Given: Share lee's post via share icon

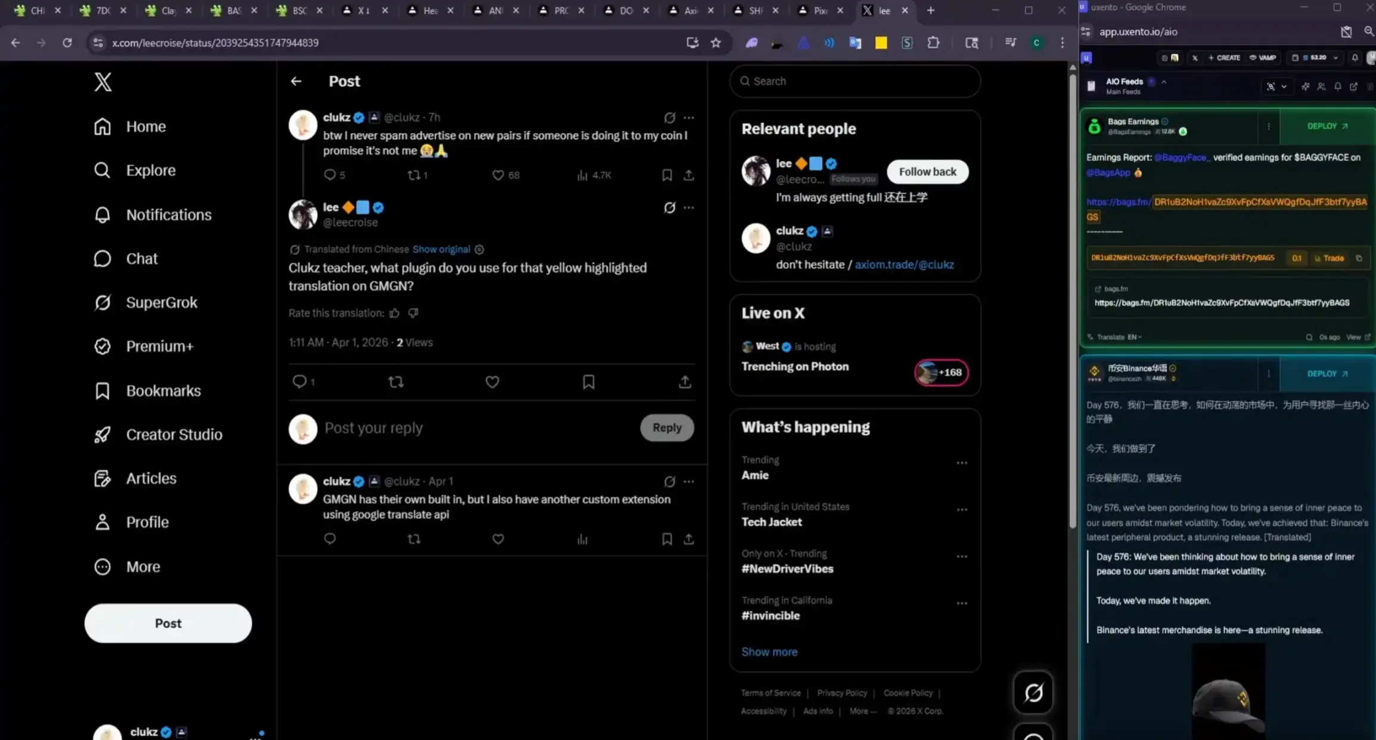Looking at the screenshot, I should pyautogui.click(x=684, y=382).
